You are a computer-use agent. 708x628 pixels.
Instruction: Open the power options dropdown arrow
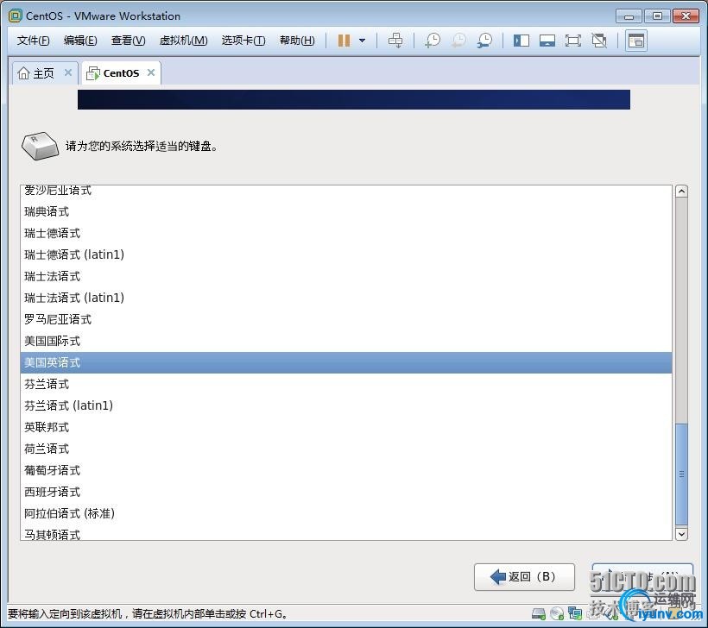coord(362,41)
